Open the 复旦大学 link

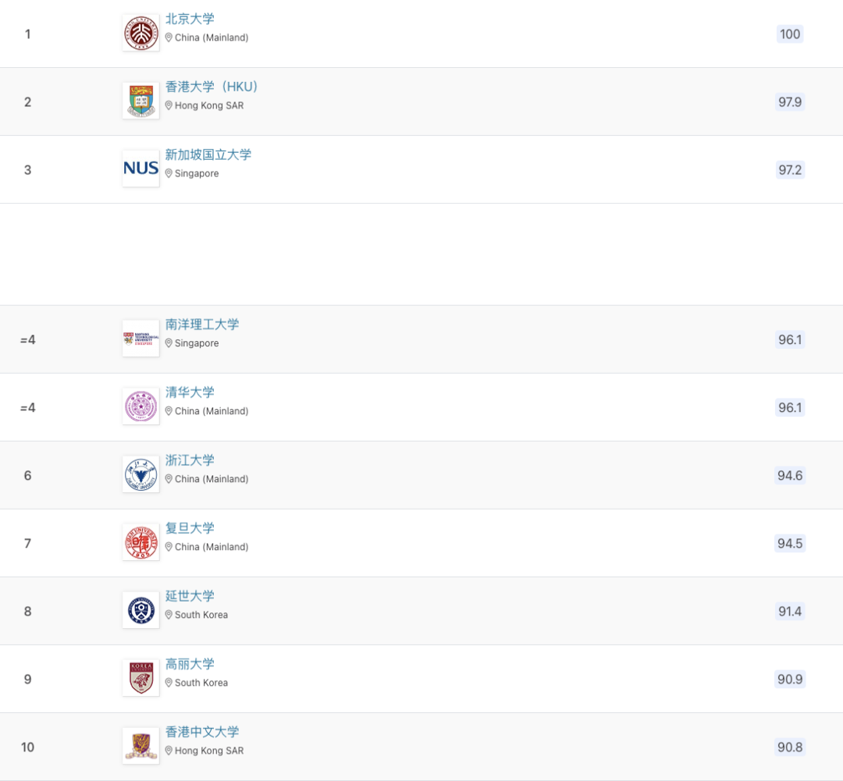pyautogui.click(x=190, y=528)
